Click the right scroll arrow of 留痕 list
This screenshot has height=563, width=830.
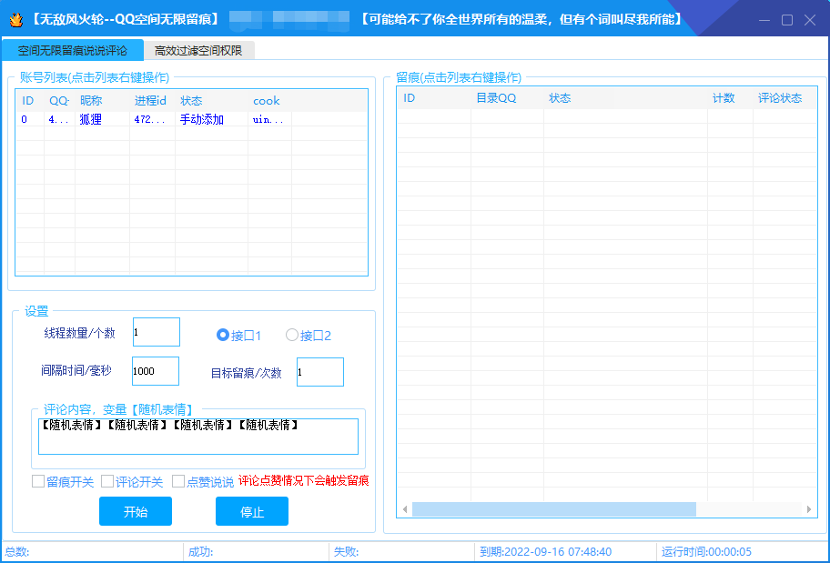pos(809,509)
